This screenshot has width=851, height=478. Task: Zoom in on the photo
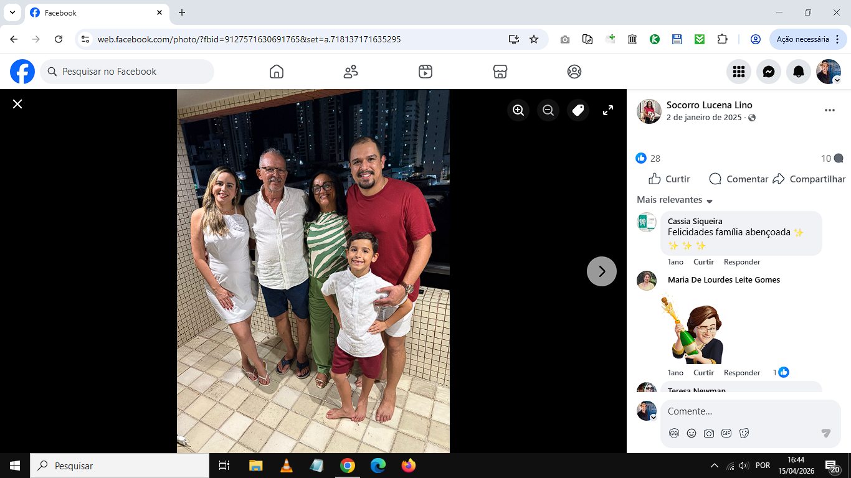pos(518,110)
